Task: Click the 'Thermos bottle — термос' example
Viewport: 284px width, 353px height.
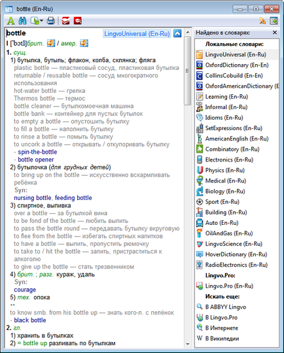Action: click(x=50, y=98)
